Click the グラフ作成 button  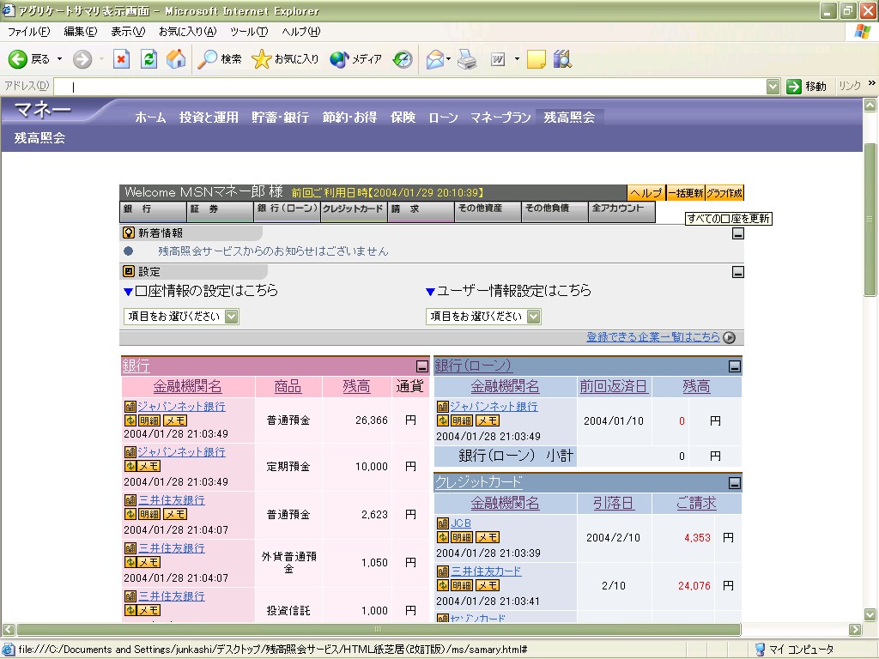click(x=724, y=193)
